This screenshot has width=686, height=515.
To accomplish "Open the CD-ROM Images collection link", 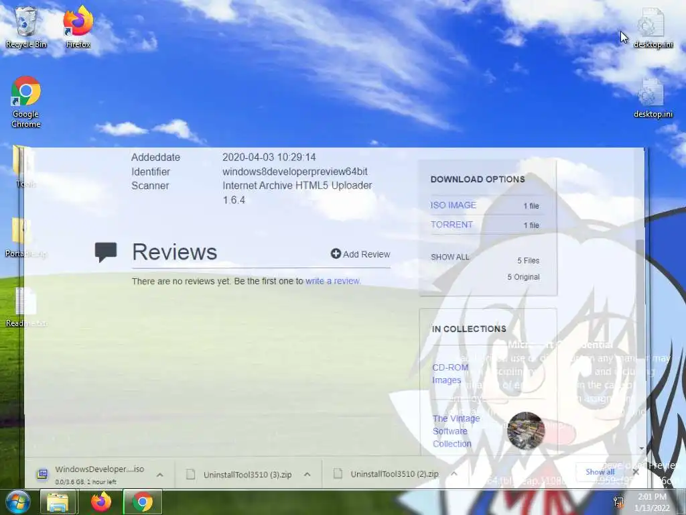I will pyautogui.click(x=450, y=374).
